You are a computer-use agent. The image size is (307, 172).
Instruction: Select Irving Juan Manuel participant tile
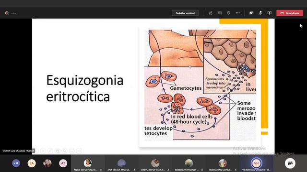223,163
